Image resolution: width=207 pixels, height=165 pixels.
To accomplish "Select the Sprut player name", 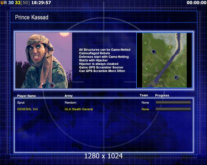I will [x=21, y=103].
